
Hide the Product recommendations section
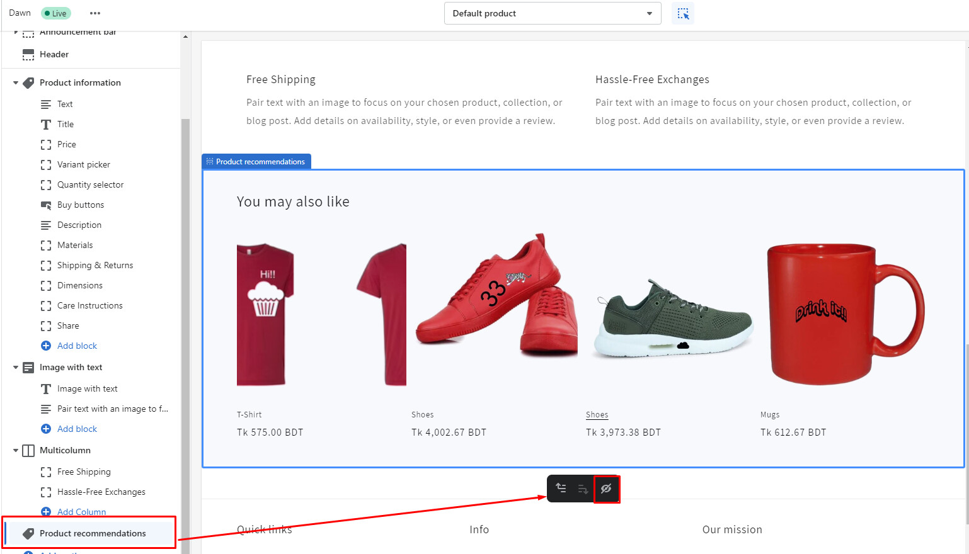[606, 489]
